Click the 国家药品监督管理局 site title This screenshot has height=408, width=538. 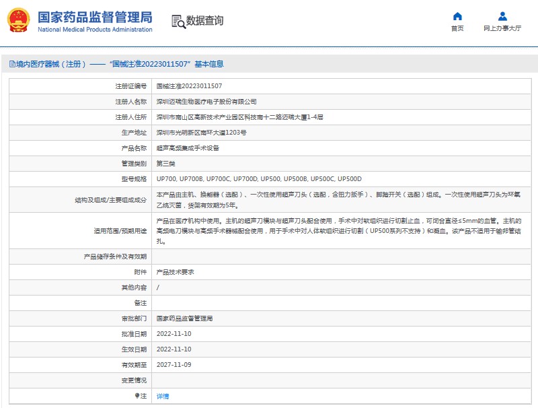pos(95,17)
